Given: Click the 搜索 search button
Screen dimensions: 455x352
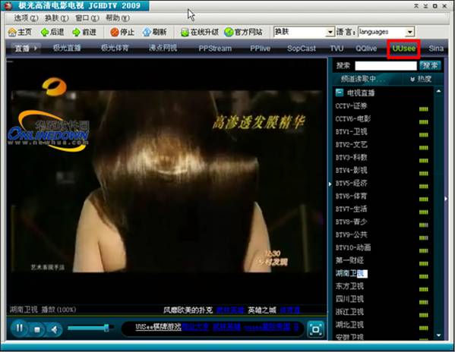Looking at the screenshot, I should click(x=431, y=65).
